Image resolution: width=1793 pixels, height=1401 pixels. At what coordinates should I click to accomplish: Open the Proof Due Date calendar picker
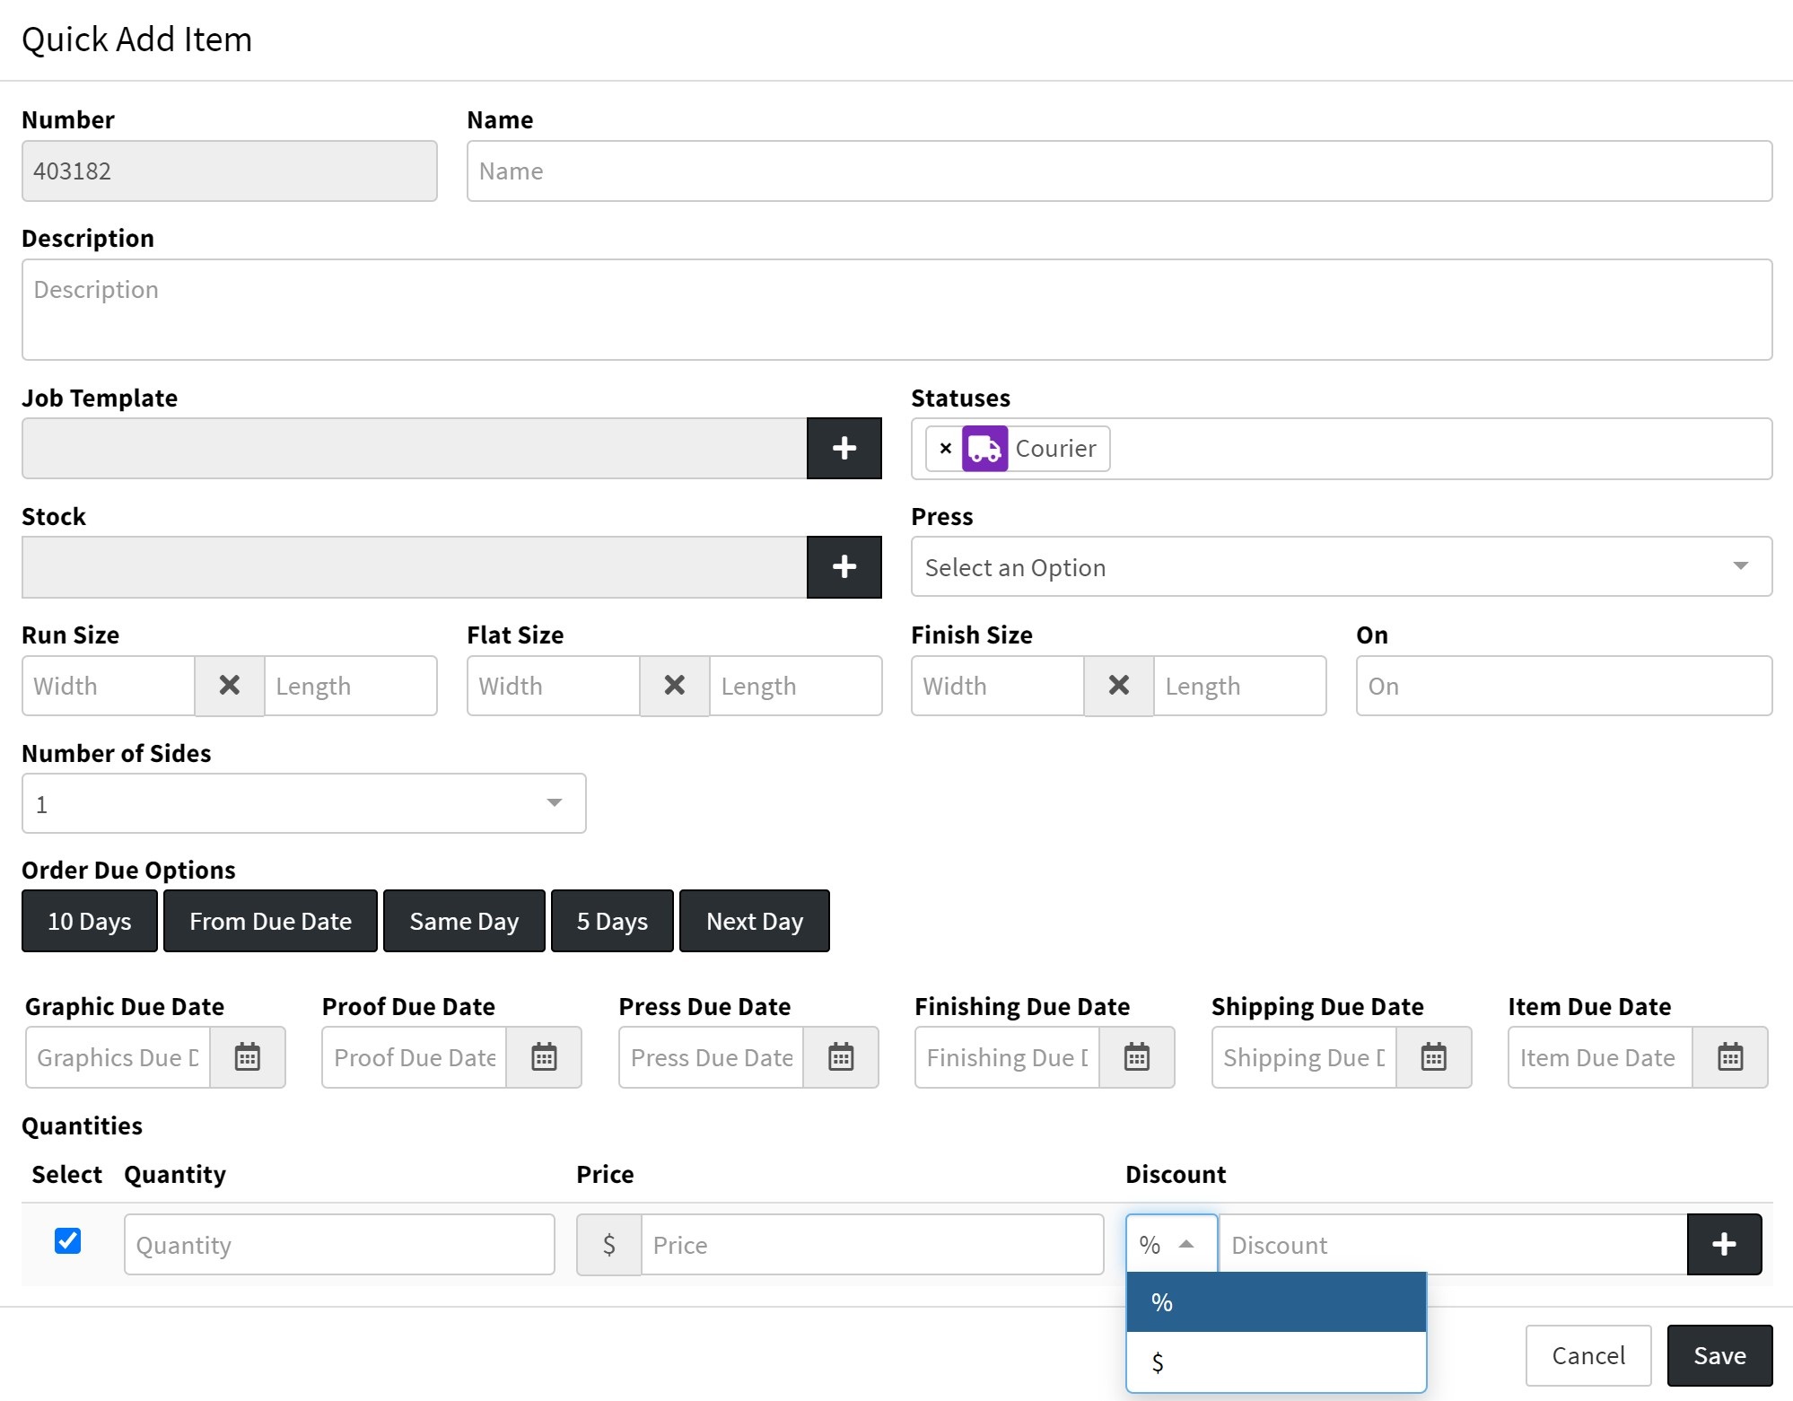(544, 1057)
